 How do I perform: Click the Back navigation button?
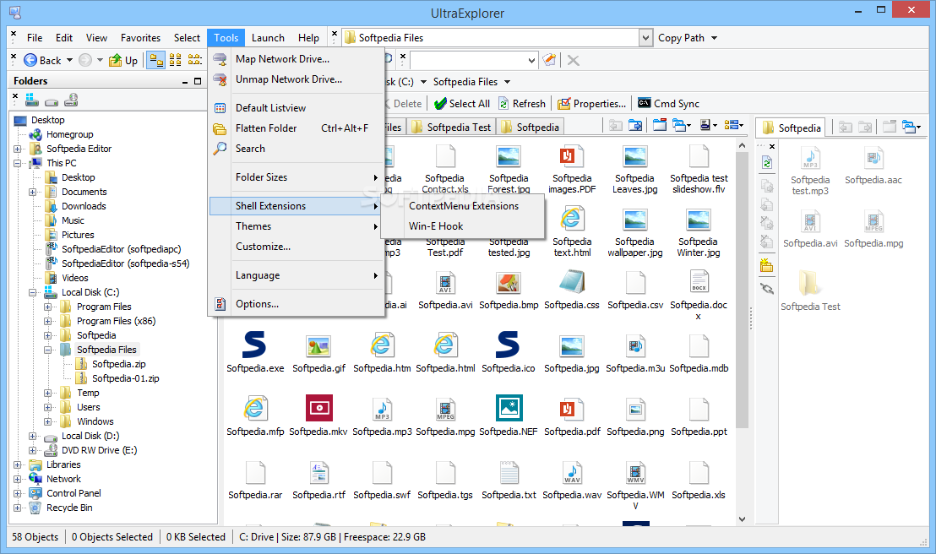point(42,60)
